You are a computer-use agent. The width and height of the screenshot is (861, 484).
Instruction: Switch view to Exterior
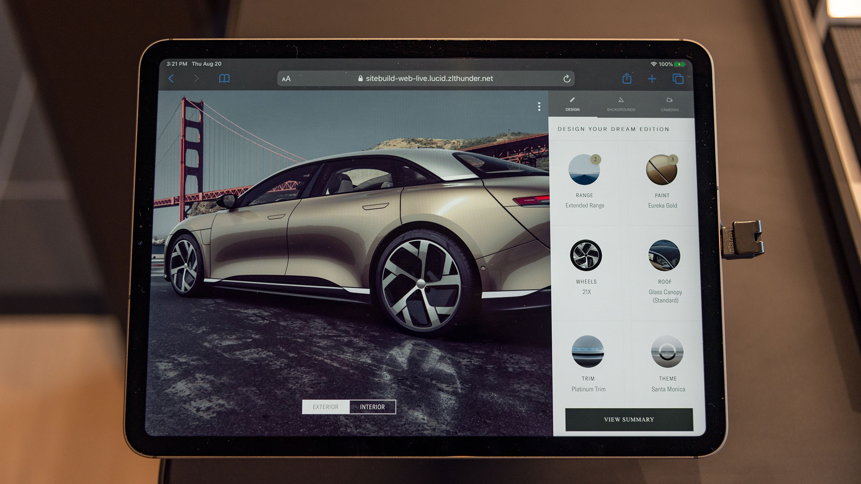point(325,407)
